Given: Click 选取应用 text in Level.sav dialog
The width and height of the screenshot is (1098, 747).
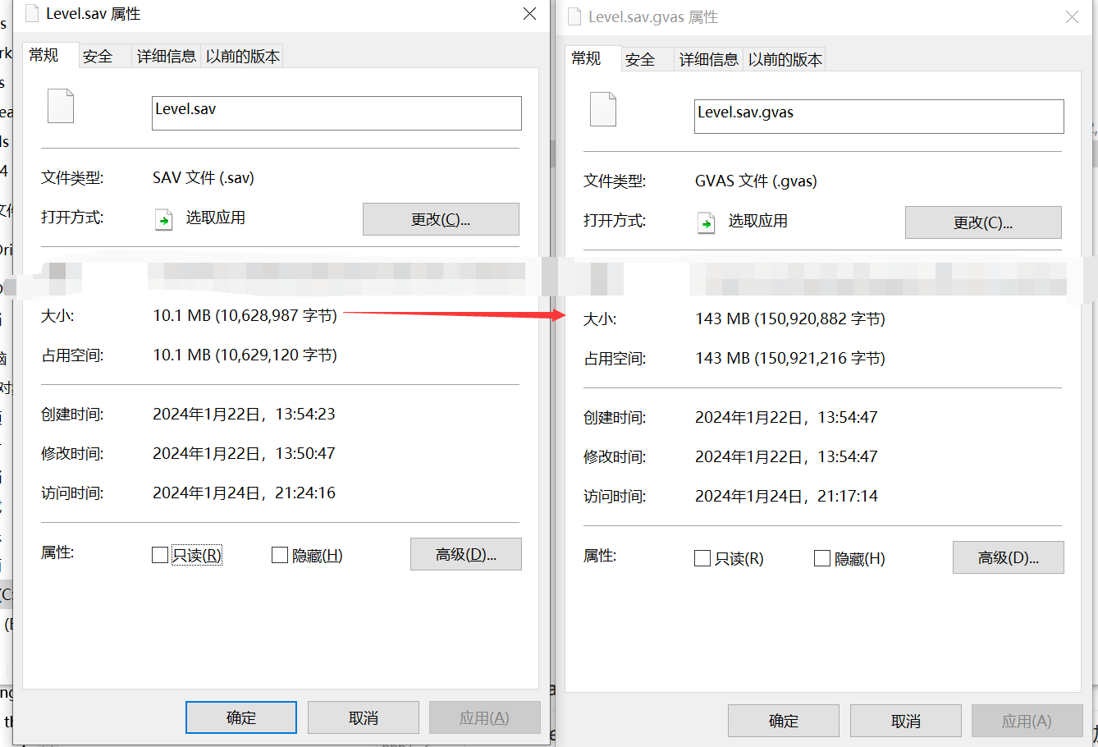Looking at the screenshot, I should point(215,218).
